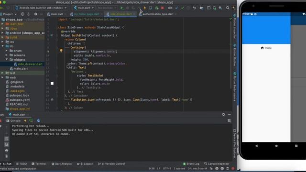306x172 pixels.
Task: Click the white color swatch in editor gutter
Action: point(52,84)
